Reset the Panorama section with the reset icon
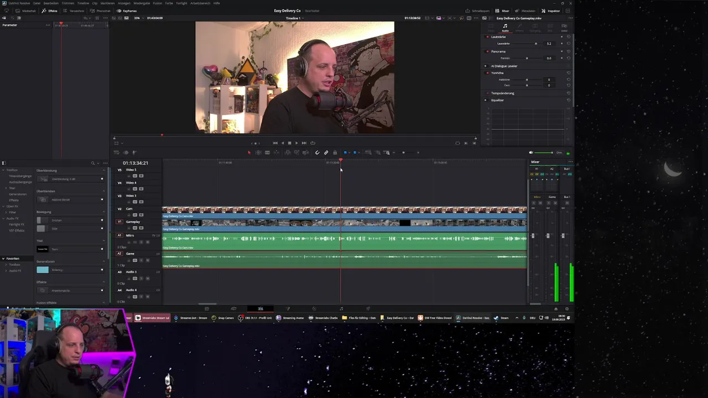This screenshot has height=398, width=708. pos(568,51)
